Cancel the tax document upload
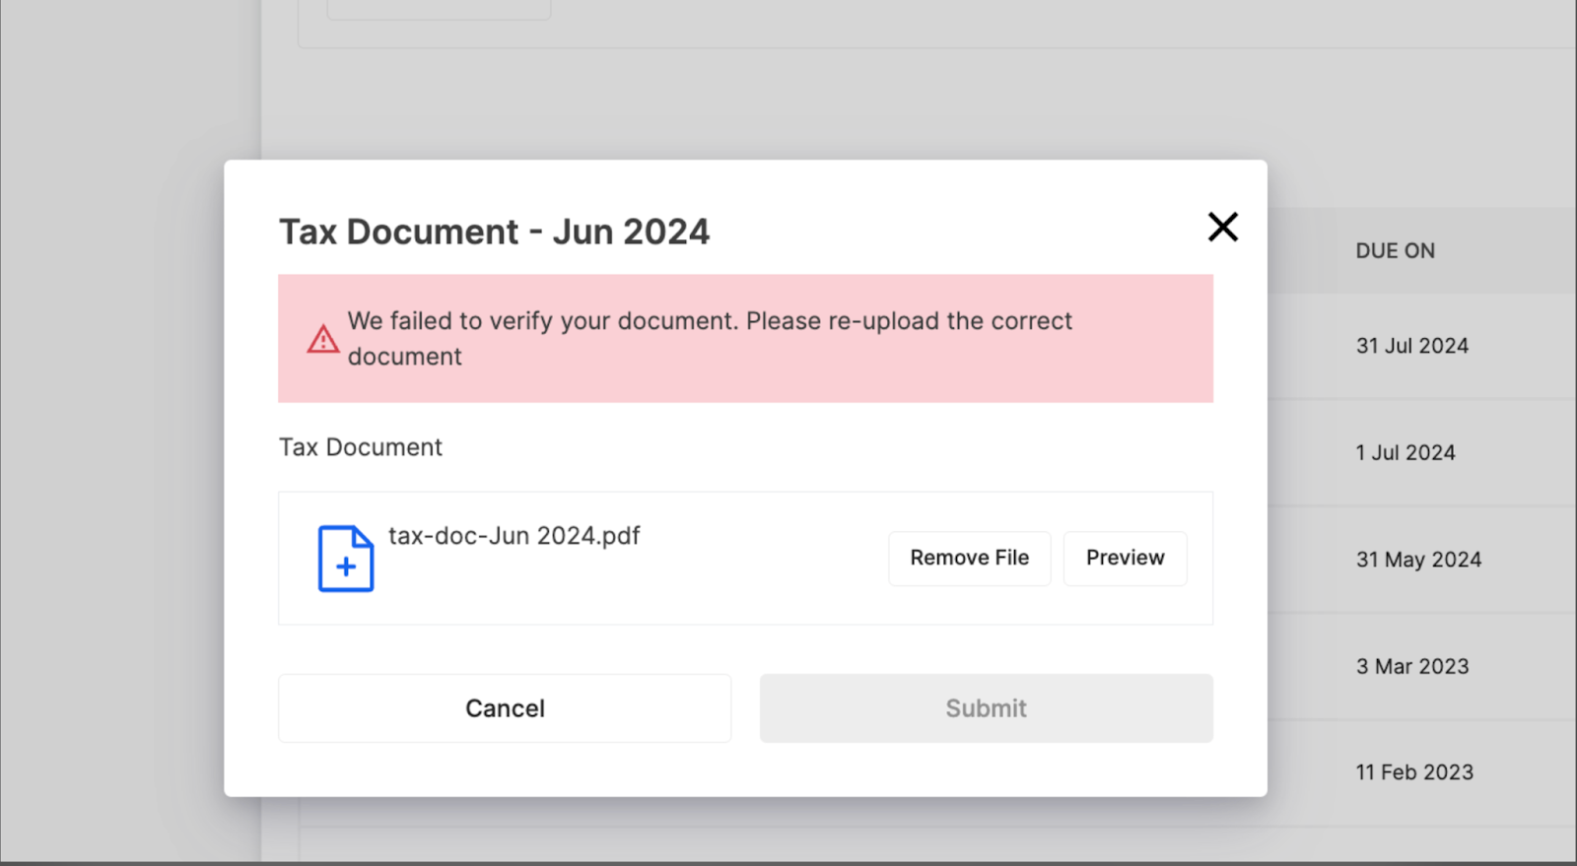 point(505,708)
